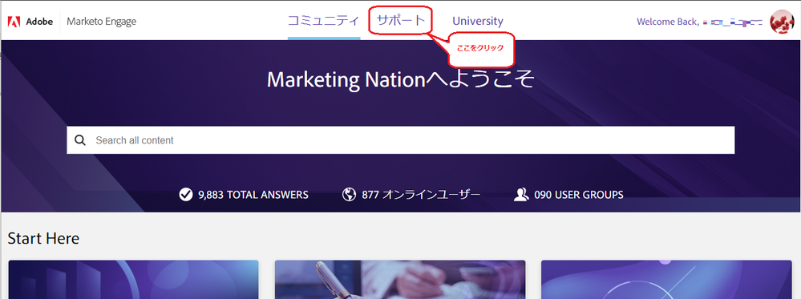The width and height of the screenshot is (801, 299).
Task: Click the Welcome Back username link
Action: click(699, 22)
